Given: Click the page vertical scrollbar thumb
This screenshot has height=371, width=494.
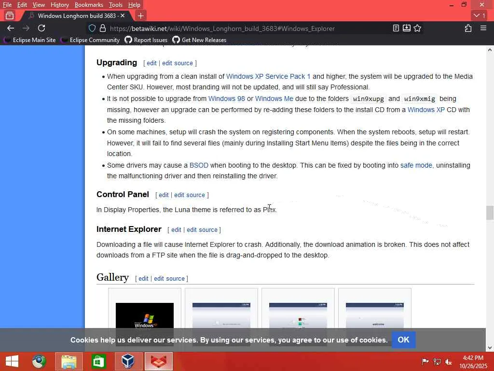Looking at the screenshot, I should (x=490, y=213).
